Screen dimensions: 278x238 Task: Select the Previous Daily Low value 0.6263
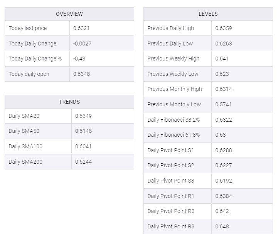click(224, 44)
